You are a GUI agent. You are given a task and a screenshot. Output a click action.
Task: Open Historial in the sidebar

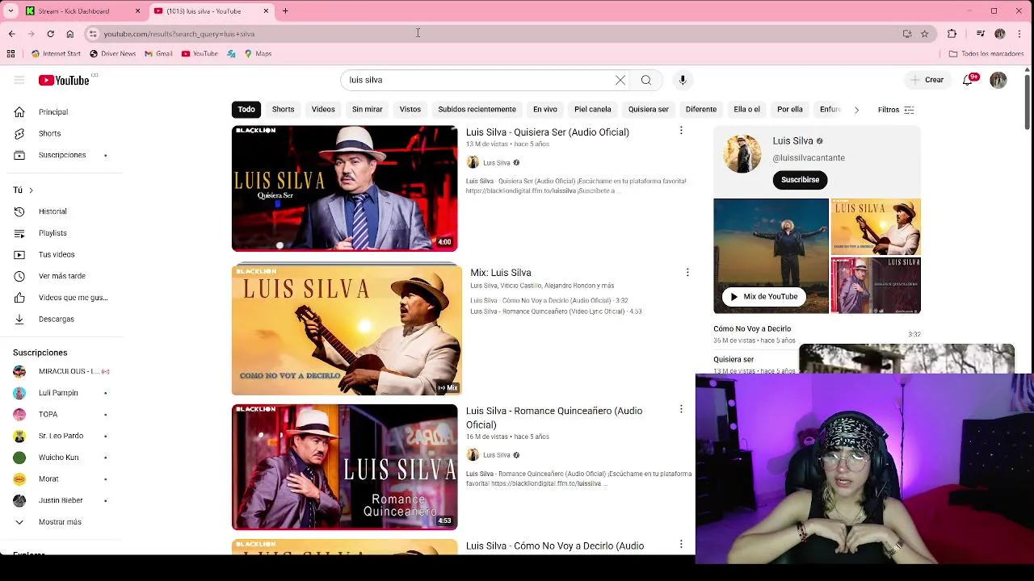(x=53, y=211)
